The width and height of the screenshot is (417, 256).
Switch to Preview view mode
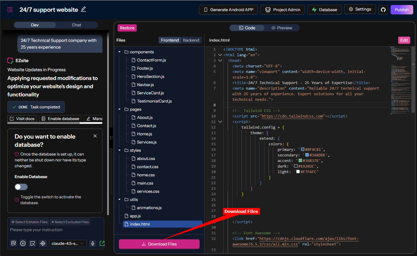point(282,28)
